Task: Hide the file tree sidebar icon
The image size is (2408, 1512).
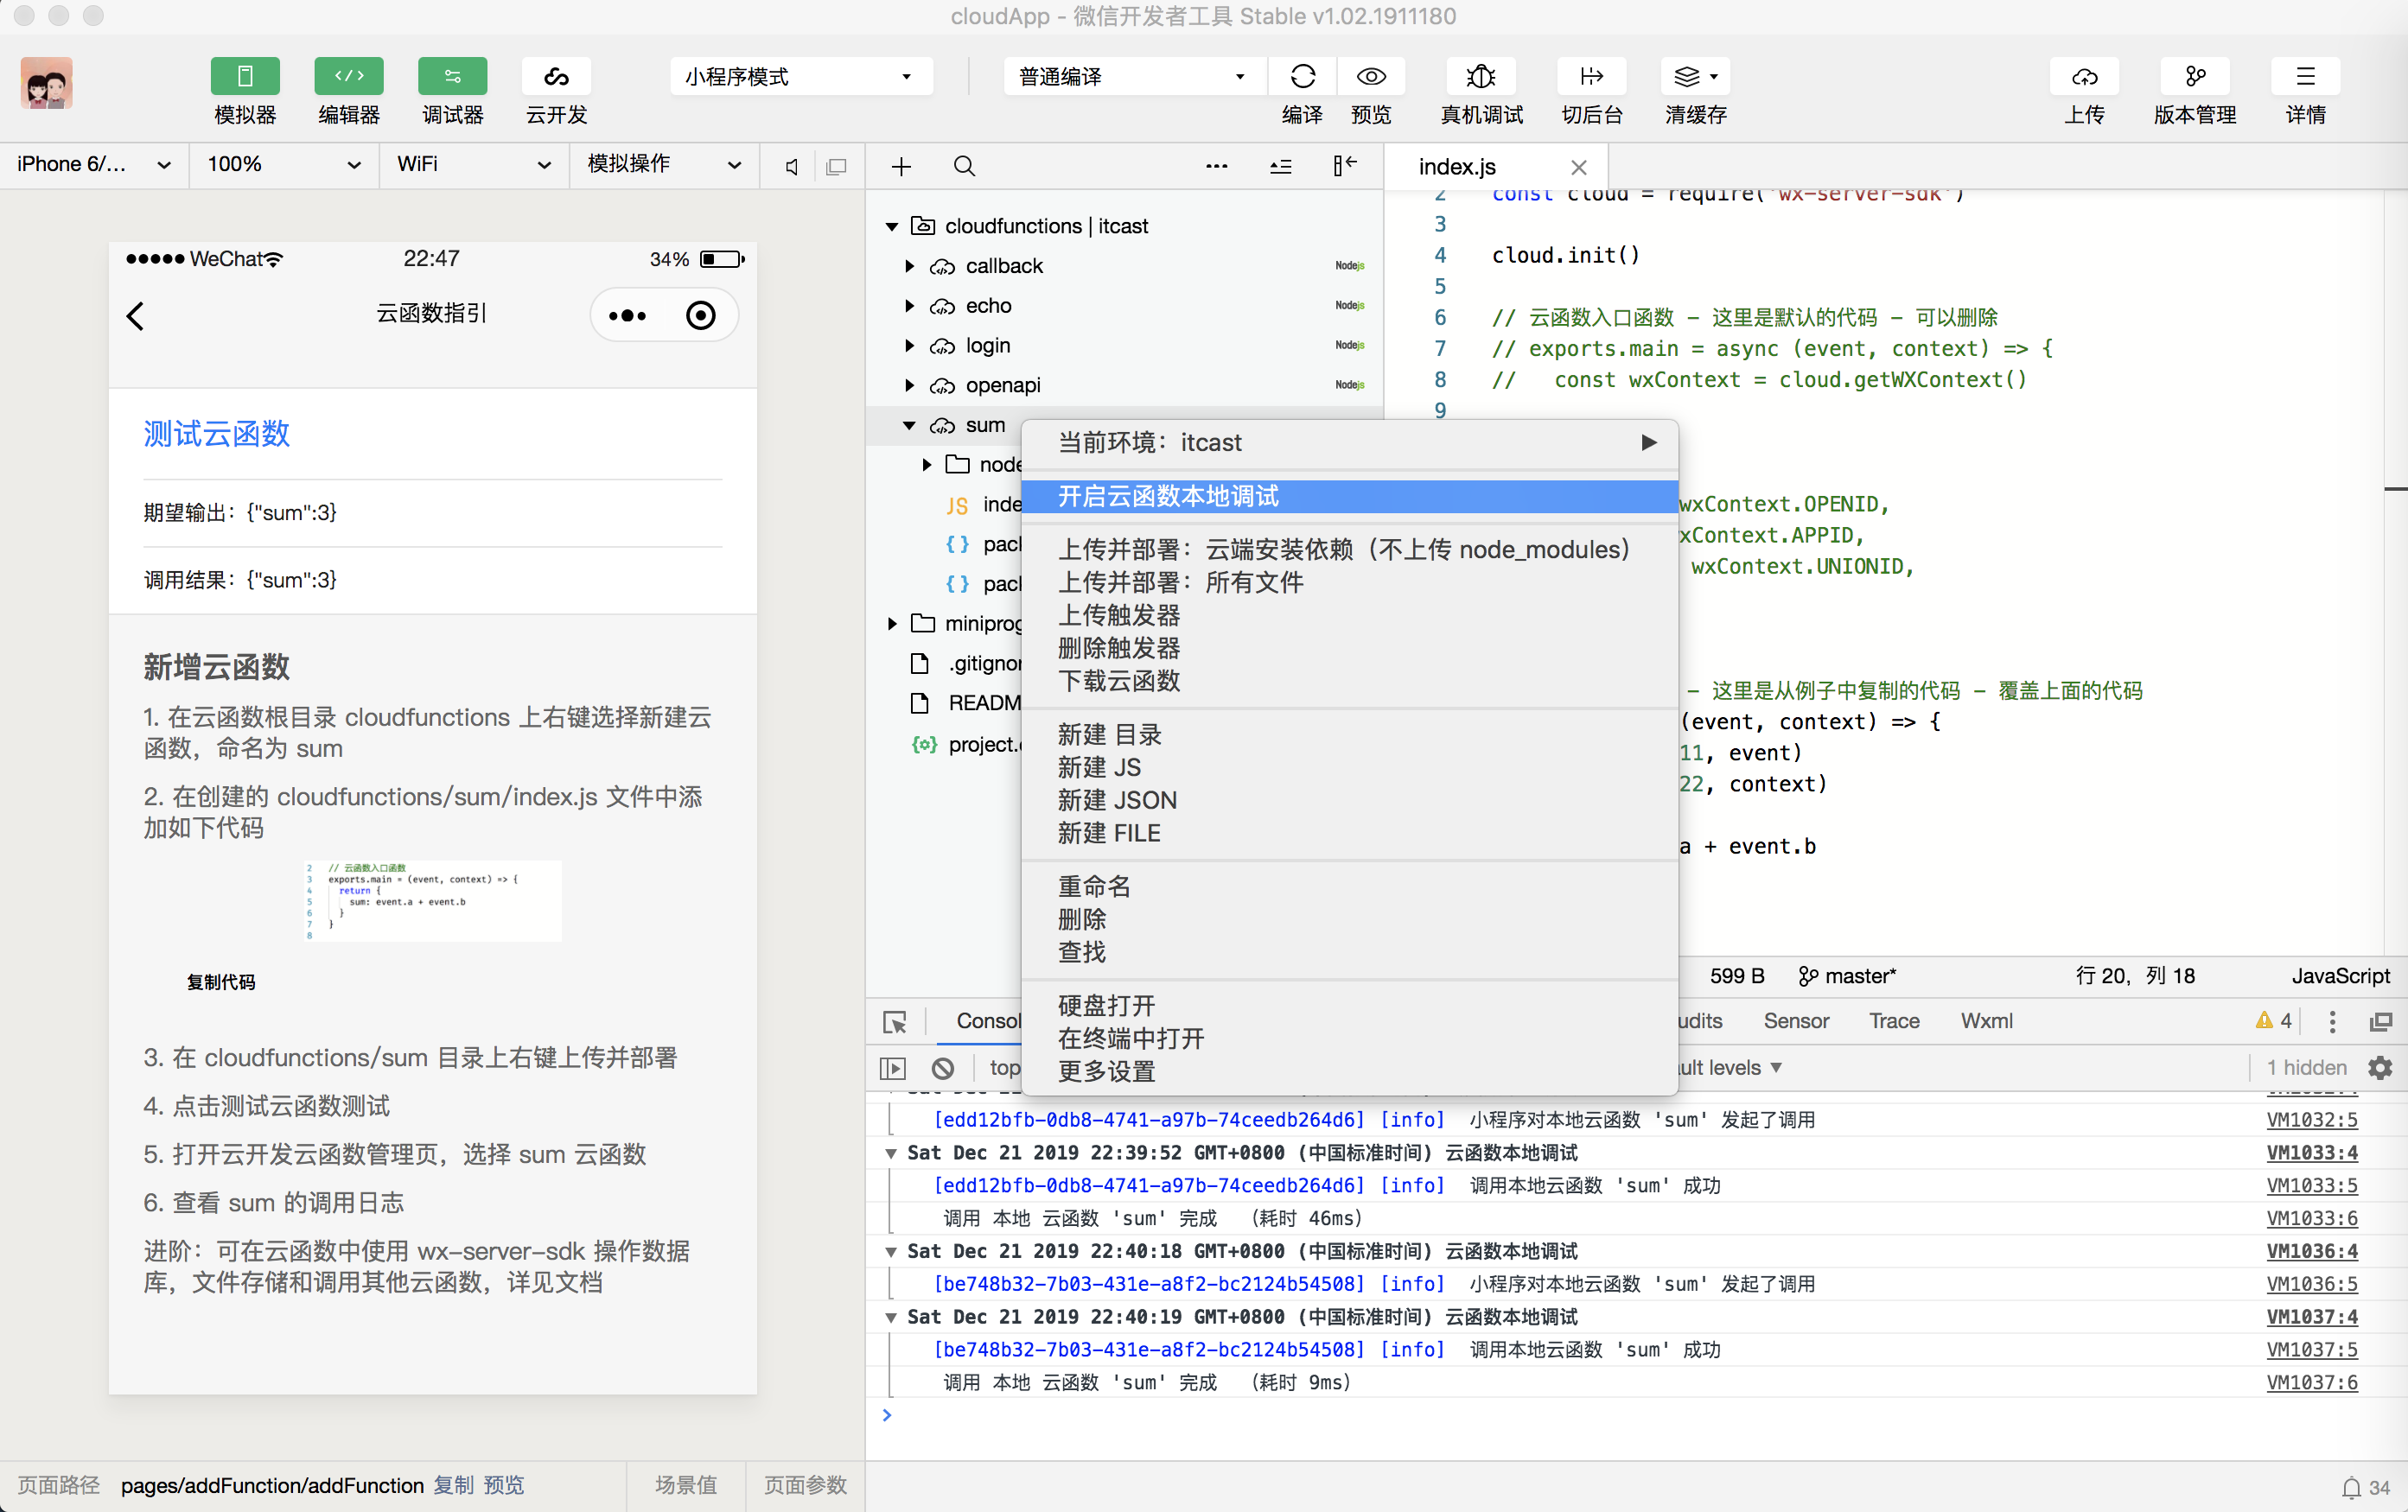Action: point(1345,166)
